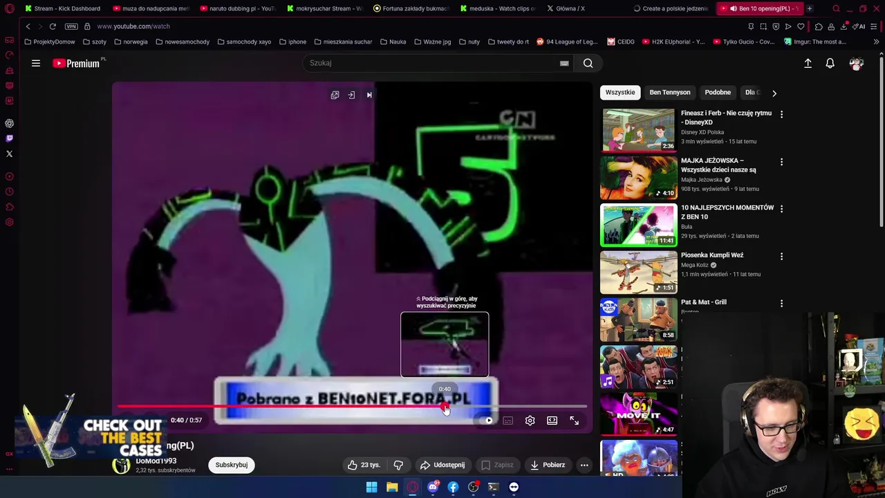Open the history clock icon in the Opera sidebar
This screenshot has width=885, height=498.
(x=10, y=192)
